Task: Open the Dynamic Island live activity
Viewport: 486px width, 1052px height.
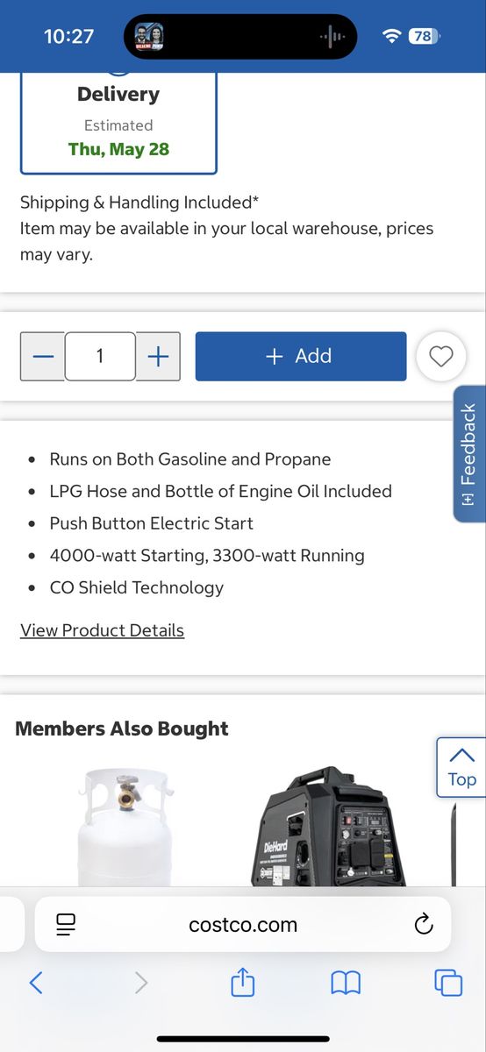Action: click(240, 37)
